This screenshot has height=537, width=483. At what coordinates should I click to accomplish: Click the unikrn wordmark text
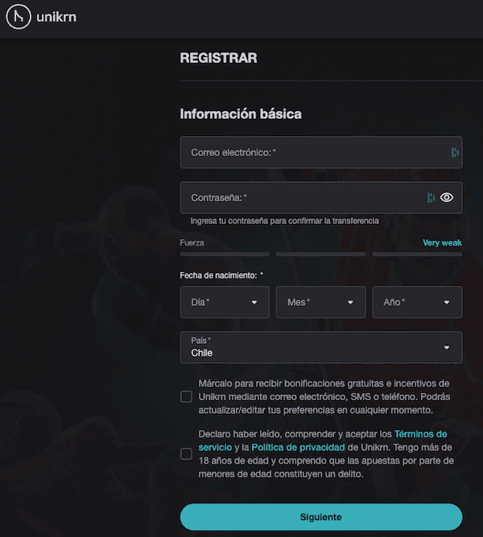pos(56,17)
